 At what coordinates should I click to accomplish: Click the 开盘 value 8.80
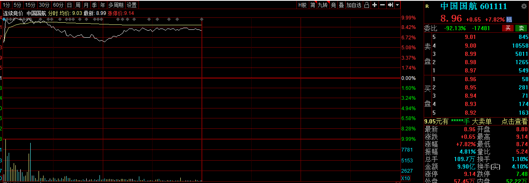pos(522,129)
